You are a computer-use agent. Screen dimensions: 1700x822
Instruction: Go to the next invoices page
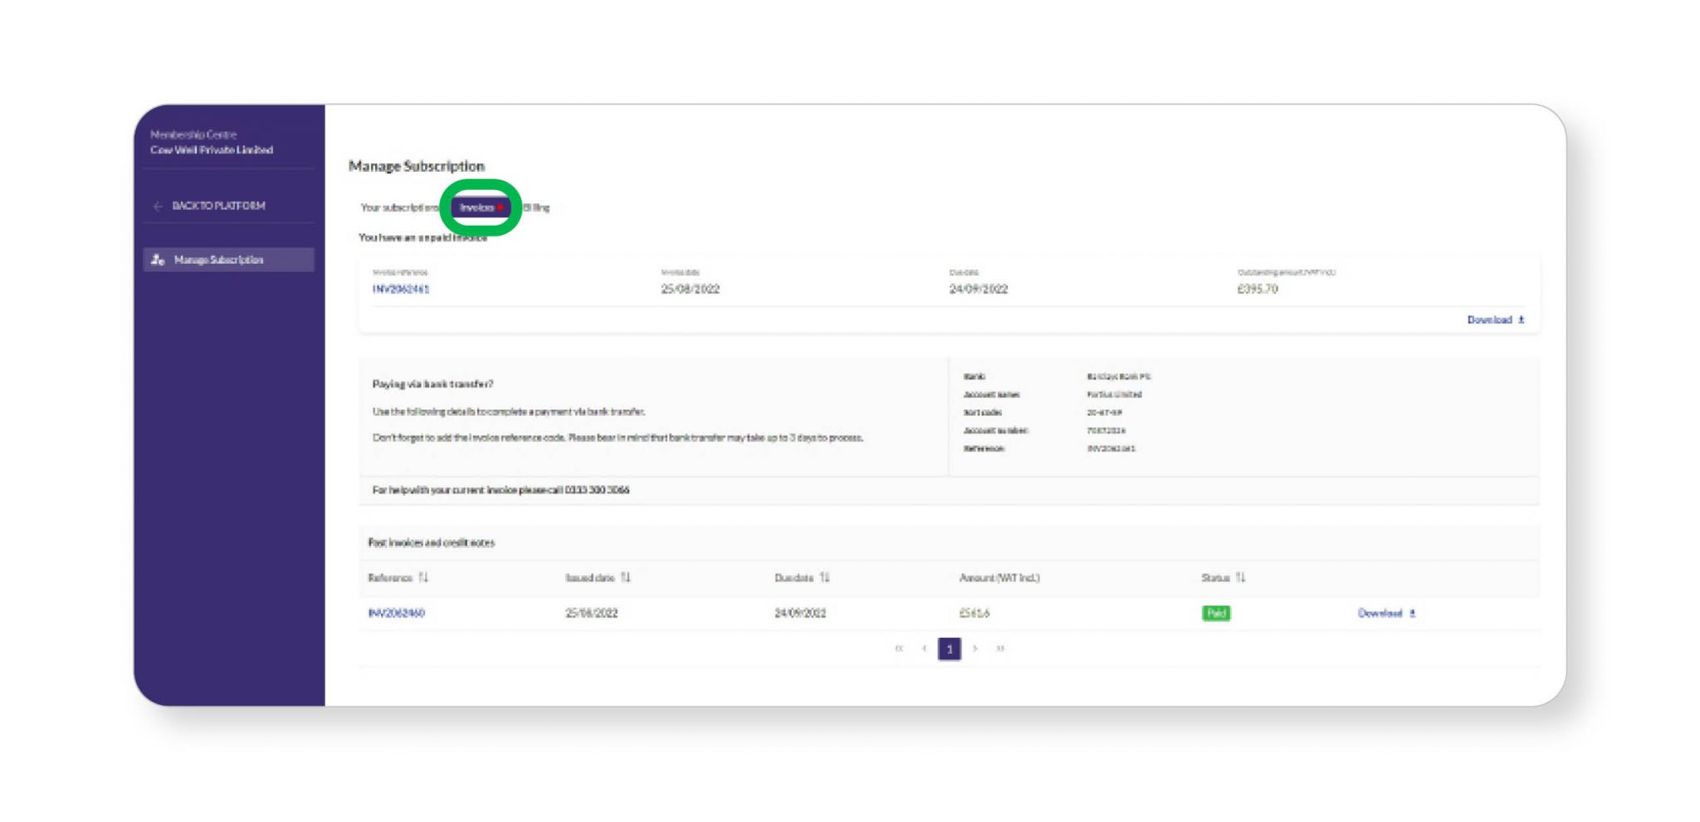pos(975,649)
